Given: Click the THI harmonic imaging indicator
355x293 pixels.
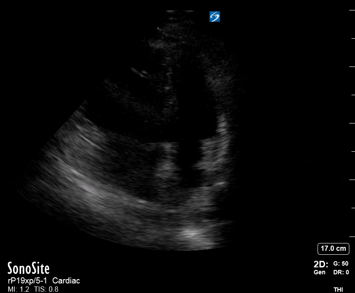Looking at the screenshot, I should (338, 290).
